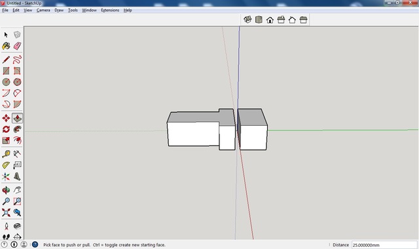Image resolution: width=419 pixels, height=249 pixels.
Task: Choose the Paint Bucket tool
Action: 6,46
